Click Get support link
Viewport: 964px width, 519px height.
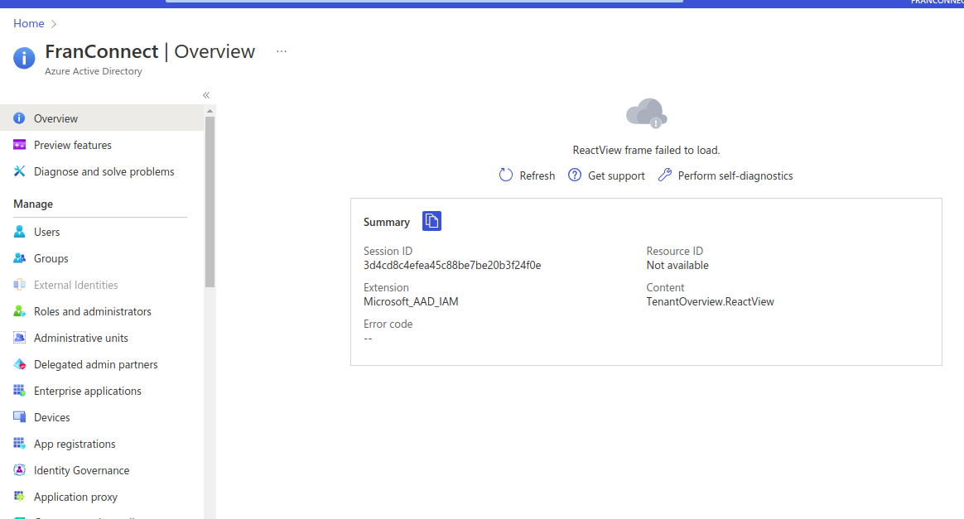coord(606,175)
